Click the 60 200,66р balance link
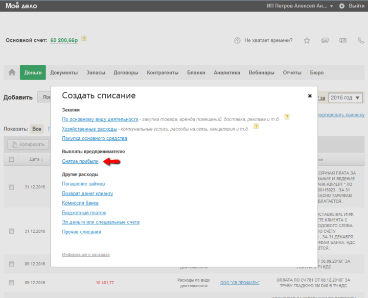 [64, 40]
